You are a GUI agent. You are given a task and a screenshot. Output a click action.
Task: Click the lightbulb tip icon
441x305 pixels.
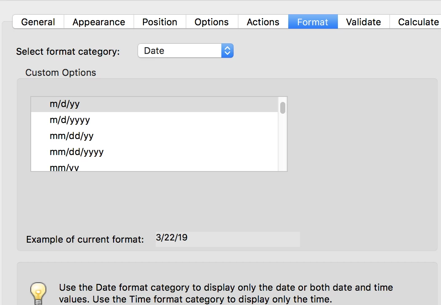click(x=38, y=293)
